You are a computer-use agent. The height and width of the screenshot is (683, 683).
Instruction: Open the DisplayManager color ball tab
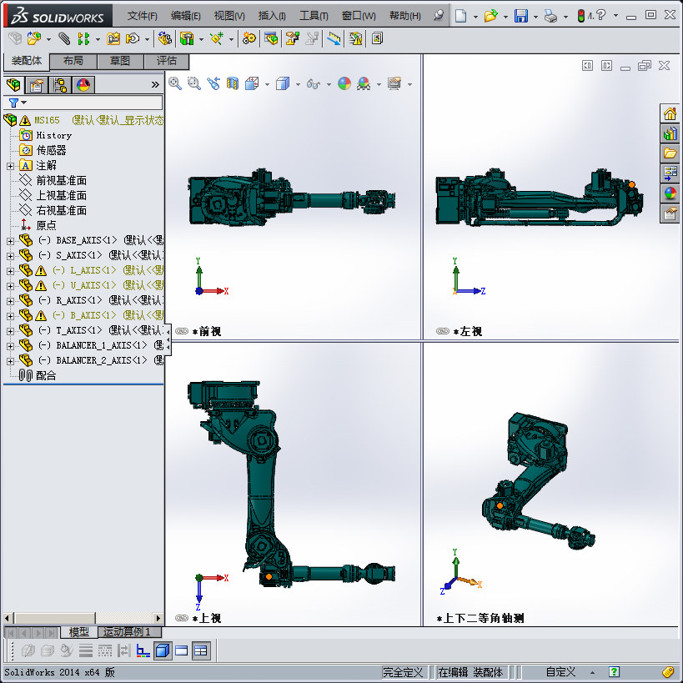(83, 84)
